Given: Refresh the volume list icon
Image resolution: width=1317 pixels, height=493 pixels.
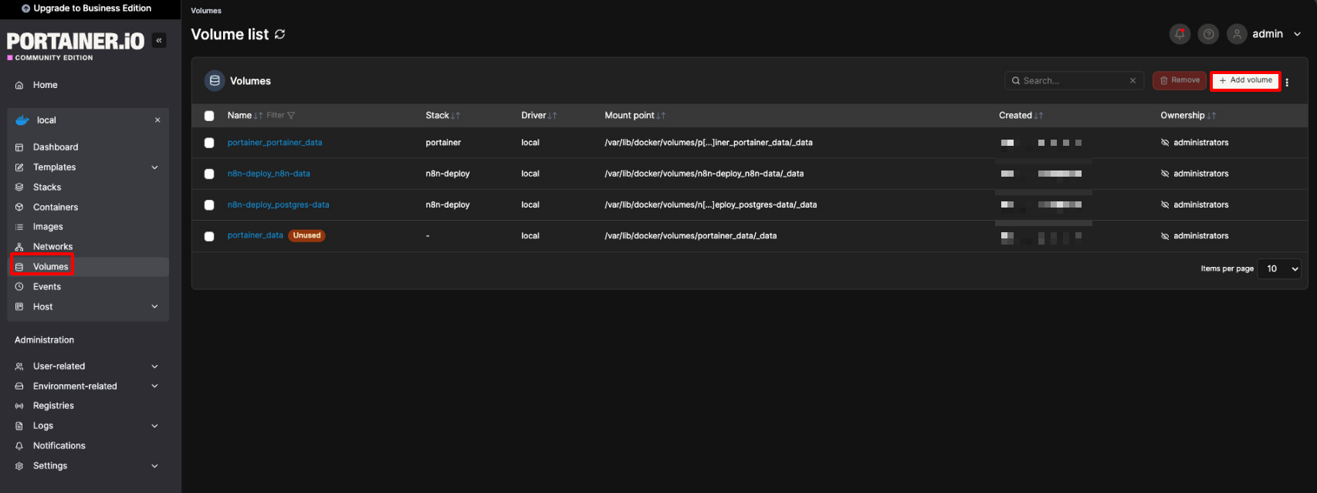Looking at the screenshot, I should click(280, 35).
